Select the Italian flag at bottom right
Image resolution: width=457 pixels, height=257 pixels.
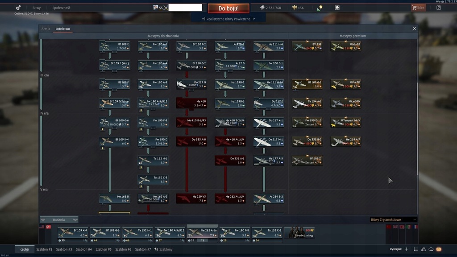(409, 227)
